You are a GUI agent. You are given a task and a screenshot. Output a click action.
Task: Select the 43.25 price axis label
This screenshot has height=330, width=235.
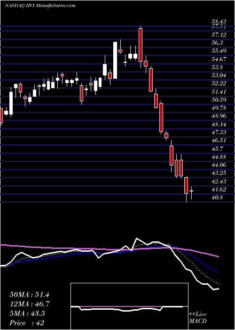click(219, 173)
